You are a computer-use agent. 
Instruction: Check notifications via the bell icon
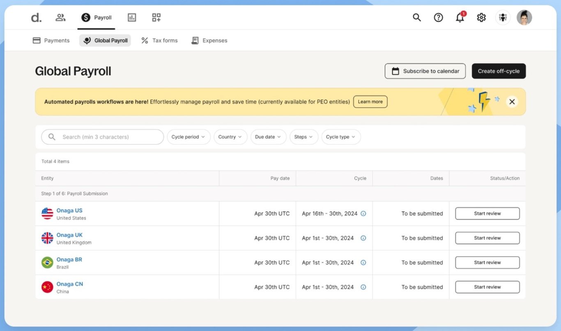[460, 17]
